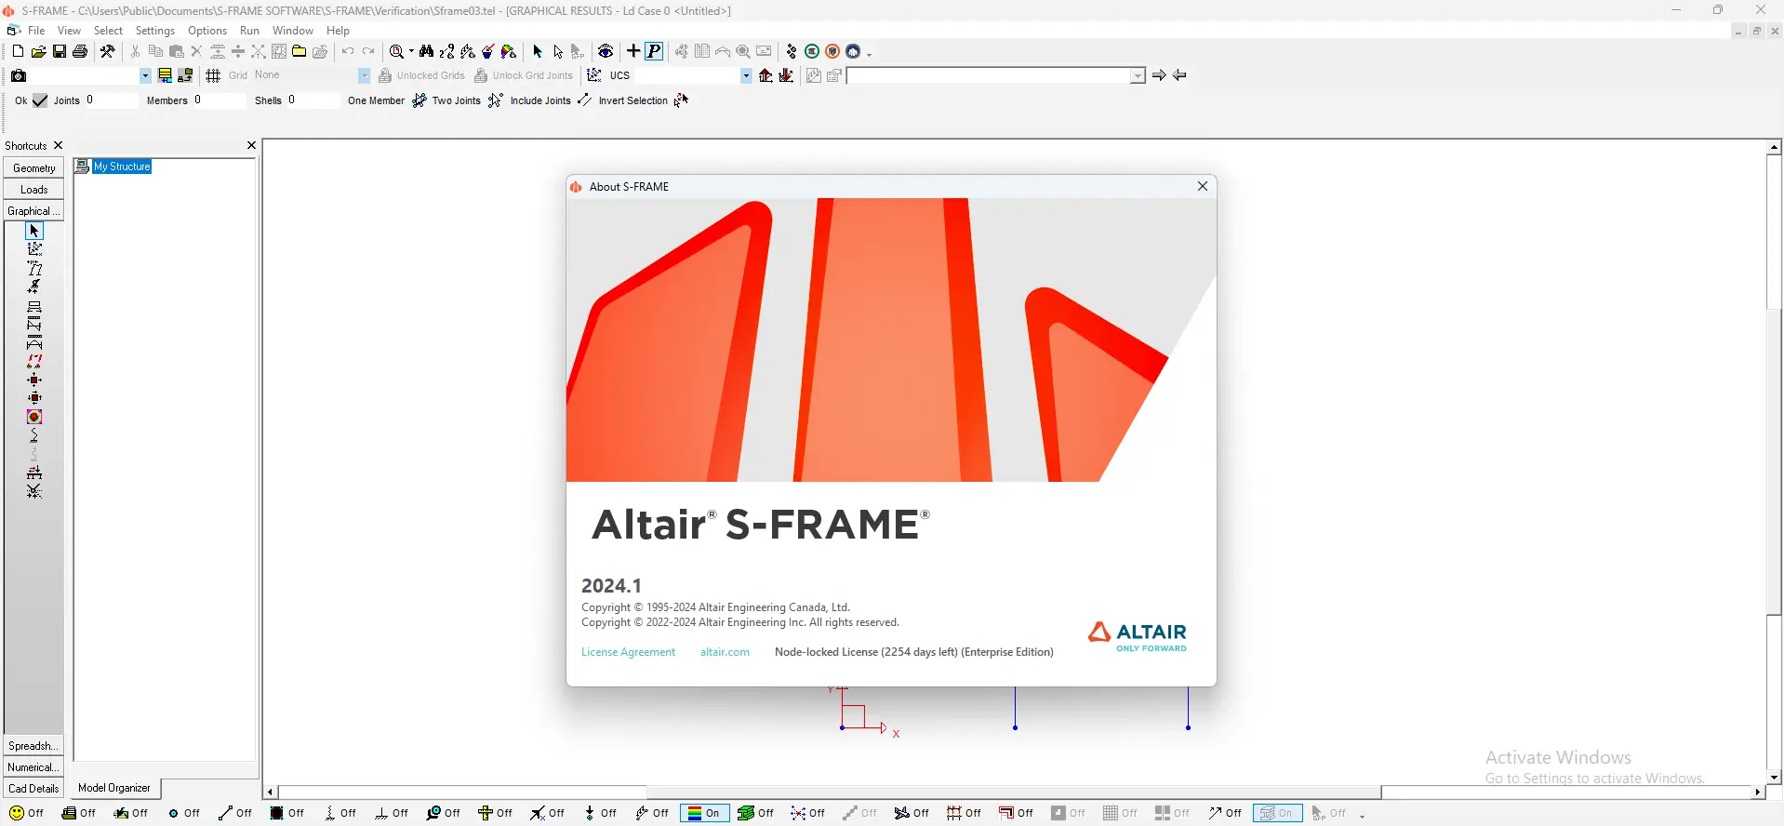Click the Joints count input field
Image resolution: width=1784 pixels, height=826 pixels.
[111, 100]
